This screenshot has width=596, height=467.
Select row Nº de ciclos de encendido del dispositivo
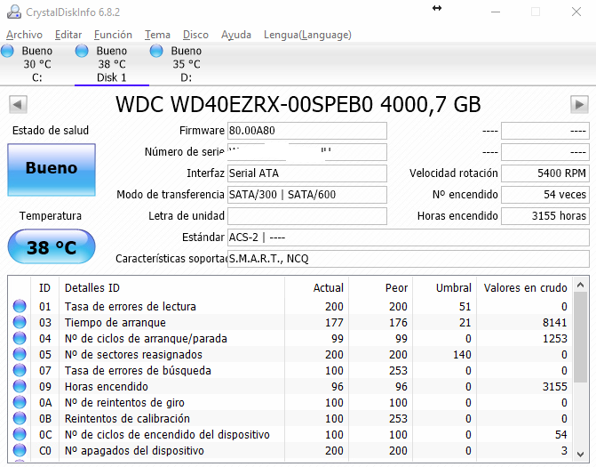pos(290,434)
